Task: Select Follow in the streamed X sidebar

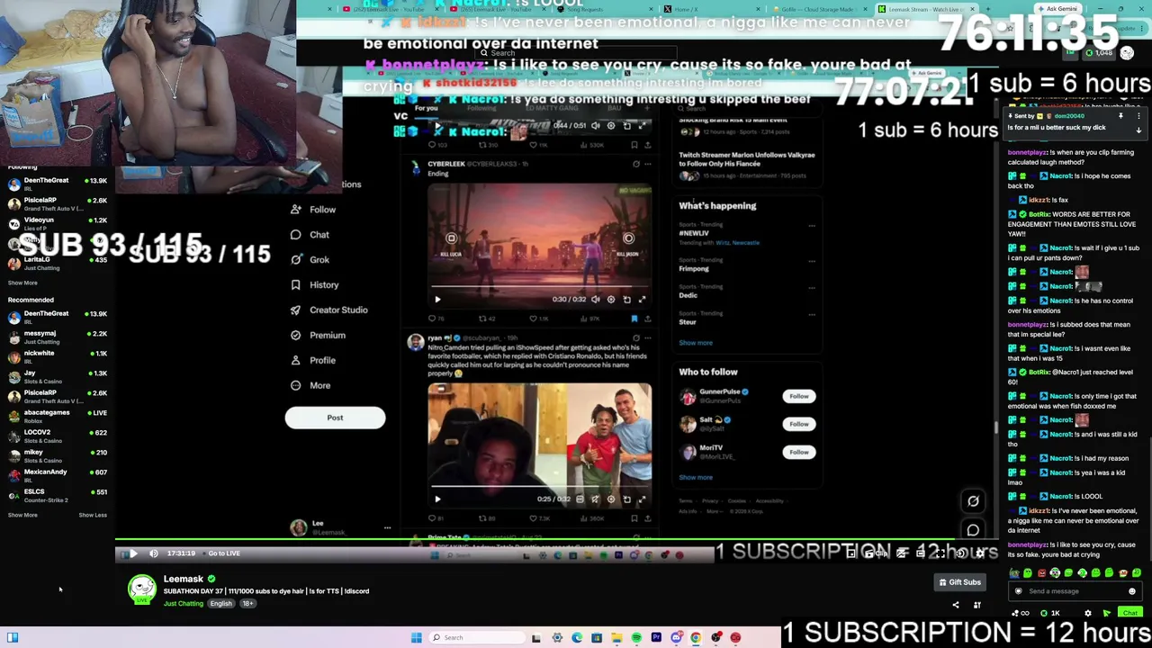Action: coord(313,210)
